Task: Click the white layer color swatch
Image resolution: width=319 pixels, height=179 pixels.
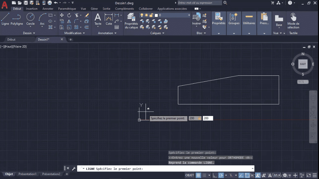Action: click(x=156, y=15)
